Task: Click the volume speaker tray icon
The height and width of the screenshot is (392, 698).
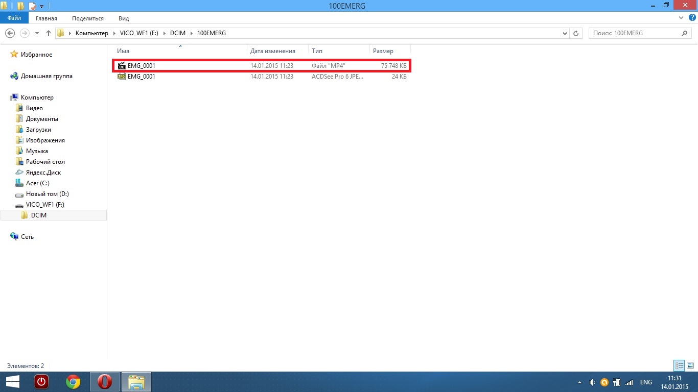Action: click(x=593, y=382)
